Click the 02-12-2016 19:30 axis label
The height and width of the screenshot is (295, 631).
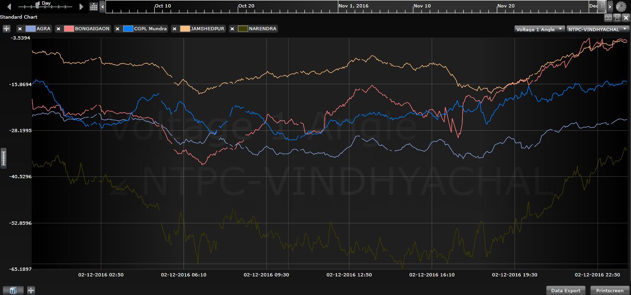coord(514,275)
